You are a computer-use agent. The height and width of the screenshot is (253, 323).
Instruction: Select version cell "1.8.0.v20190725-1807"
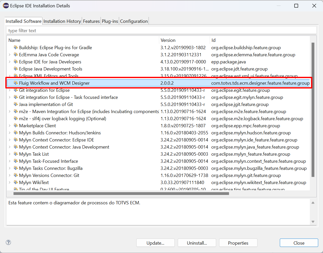(183, 125)
